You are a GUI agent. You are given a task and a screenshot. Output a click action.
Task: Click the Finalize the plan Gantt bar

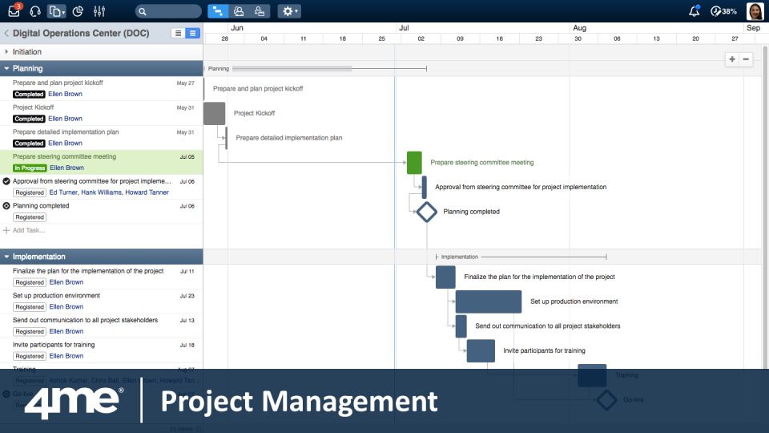coord(445,277)
